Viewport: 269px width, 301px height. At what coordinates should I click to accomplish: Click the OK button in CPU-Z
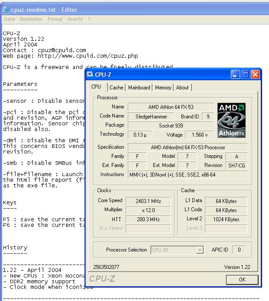pos(242,280)
